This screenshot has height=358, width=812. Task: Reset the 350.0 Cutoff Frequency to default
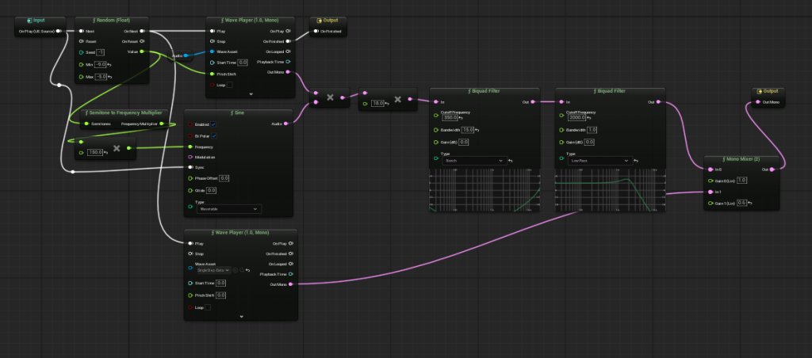coord(461,118)
